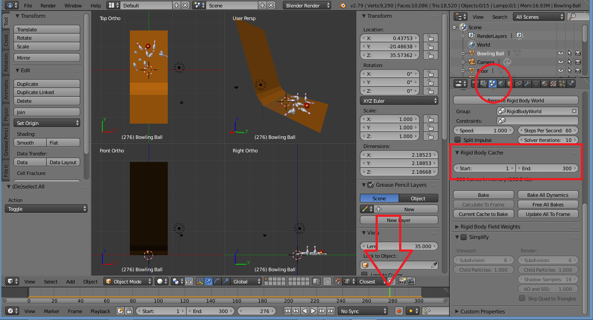Switch to the Particles properties tab
The width and height of the screenshot is (593, 320).
coord(562,84)
